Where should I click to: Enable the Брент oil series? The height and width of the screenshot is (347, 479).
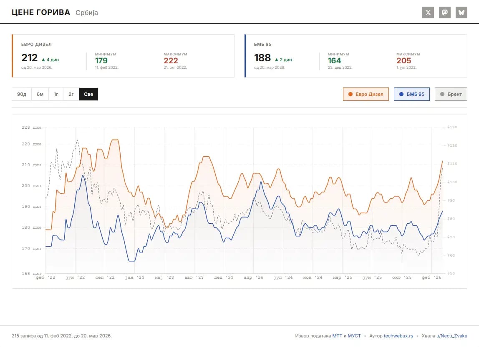pyautogui.click(x=451, y=94)
